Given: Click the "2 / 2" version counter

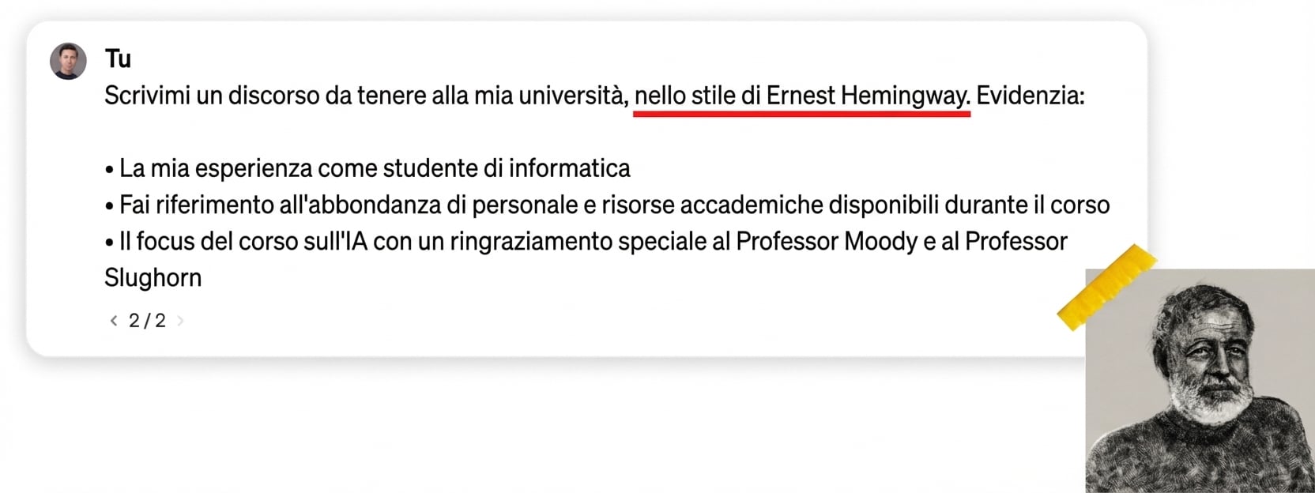Looking at the screenshot, I should tap(147, 321).
